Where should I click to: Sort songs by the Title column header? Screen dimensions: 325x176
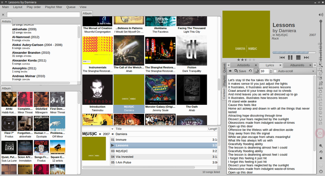click(161, 129)
